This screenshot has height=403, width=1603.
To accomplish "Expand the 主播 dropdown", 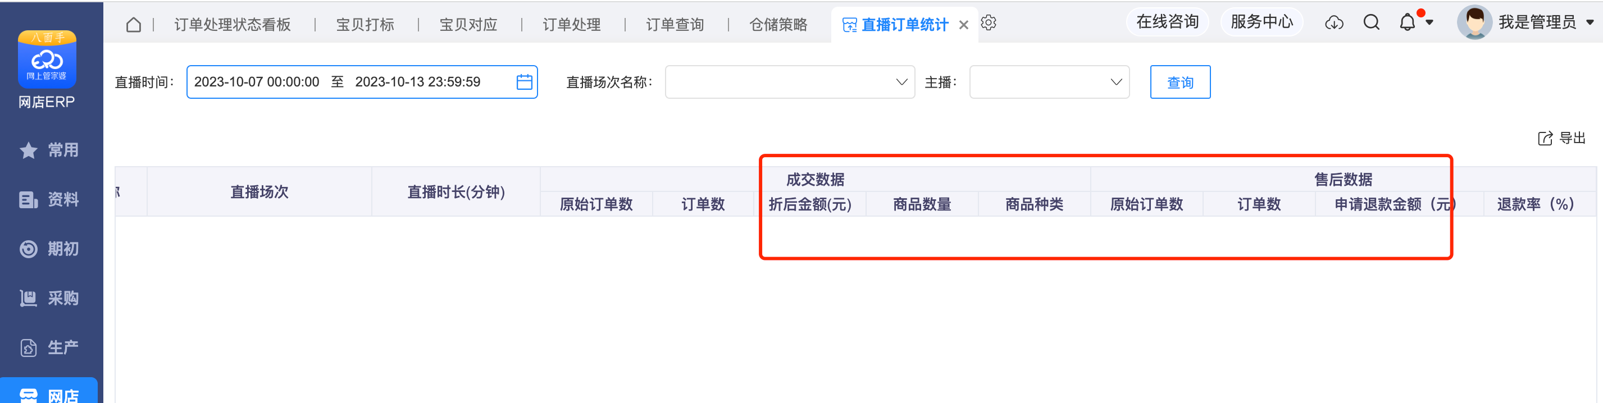I will click(1049, 82).
